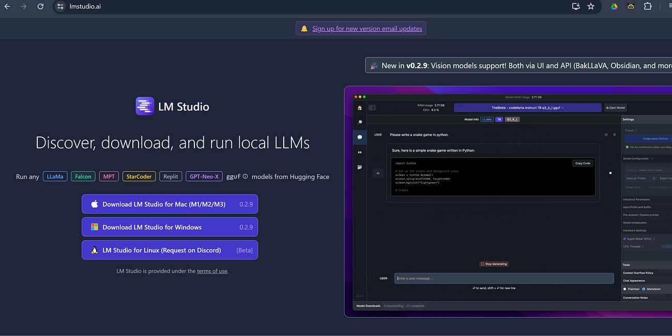Open Sign up for new version email updates

click(367, 28)
